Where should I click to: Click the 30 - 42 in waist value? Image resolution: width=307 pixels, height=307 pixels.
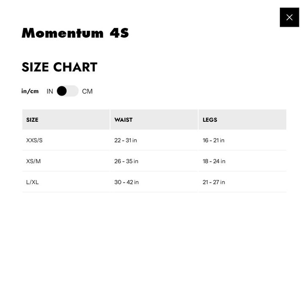pyautogui.click(x=126, y=182)
